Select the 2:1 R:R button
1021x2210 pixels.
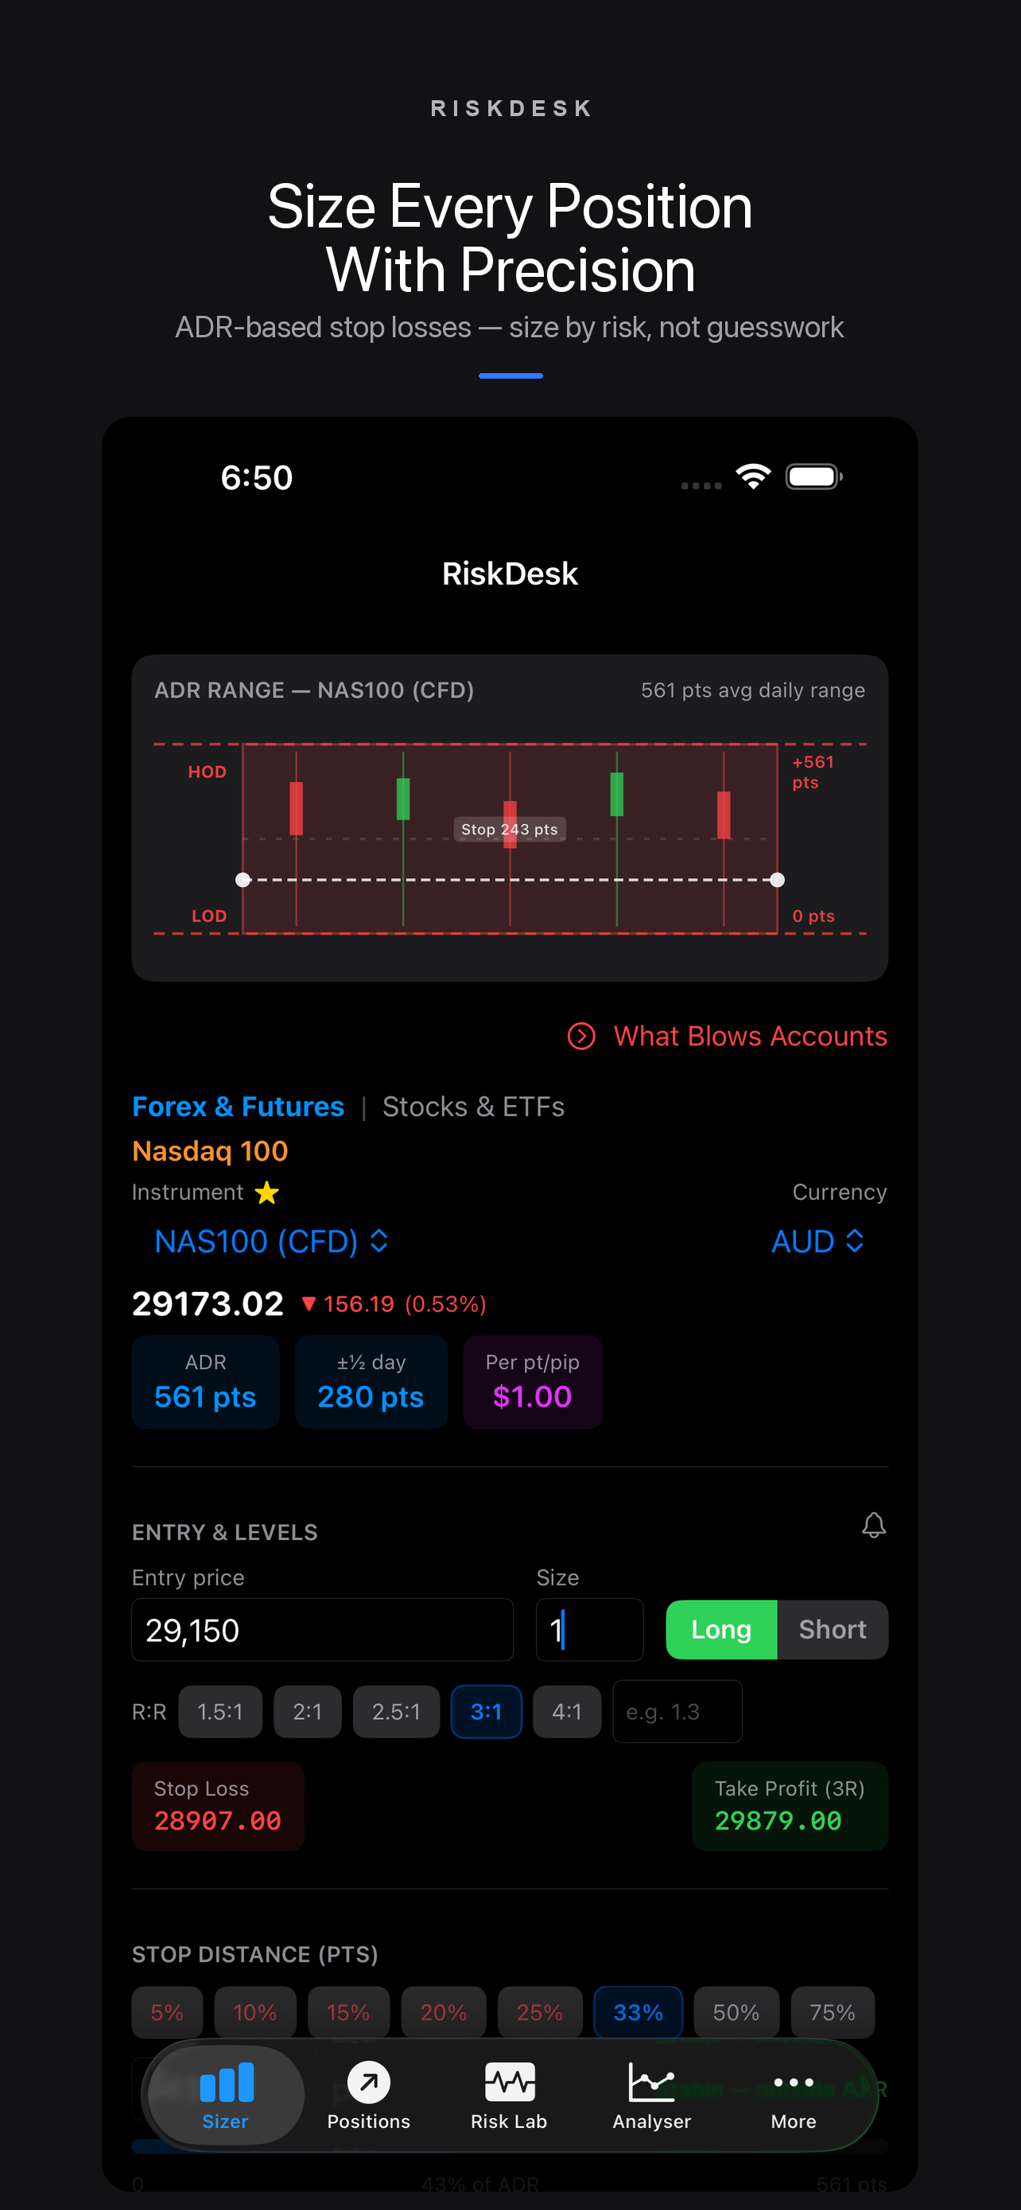pos(308,1711)
